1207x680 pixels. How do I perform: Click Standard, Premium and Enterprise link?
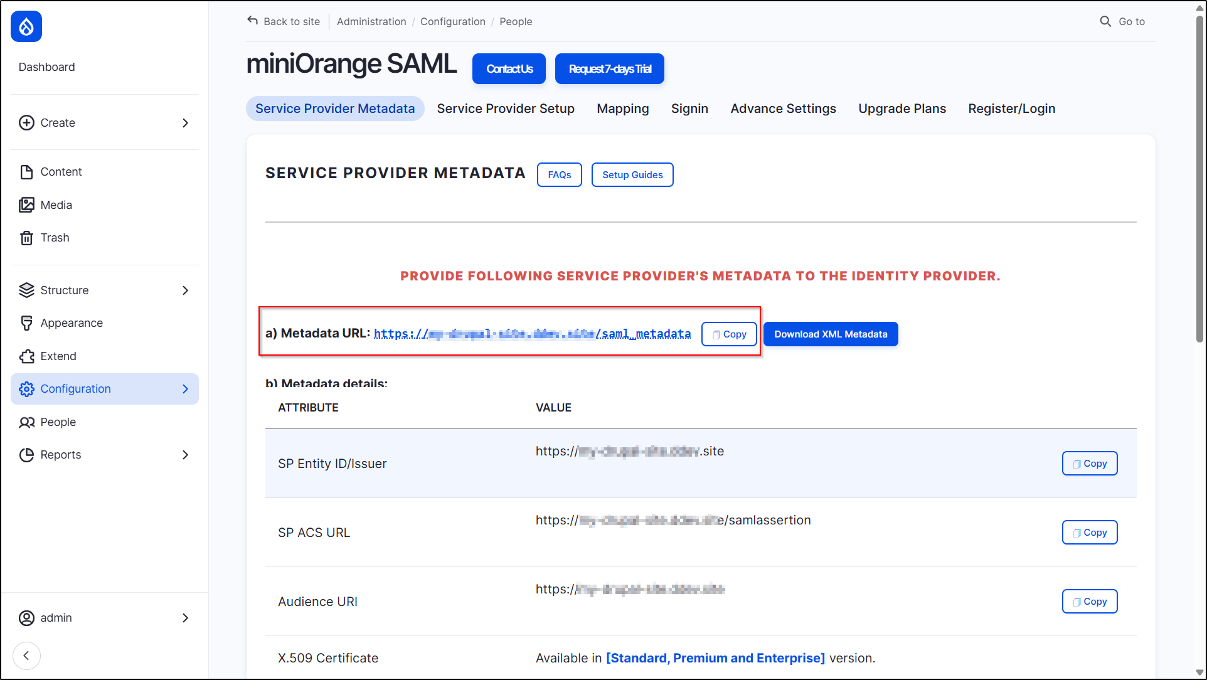click(715, 658)
